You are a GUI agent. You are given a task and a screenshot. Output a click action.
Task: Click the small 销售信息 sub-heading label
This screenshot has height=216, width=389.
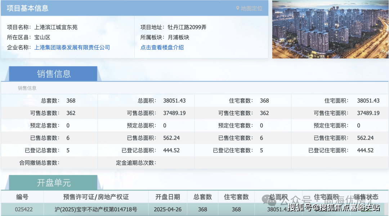pyautogui.click(x=27, y=88)
